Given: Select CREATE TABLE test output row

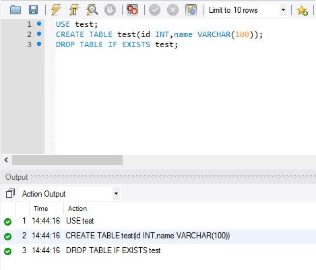Looking at the screenshot, I should 158,236.
